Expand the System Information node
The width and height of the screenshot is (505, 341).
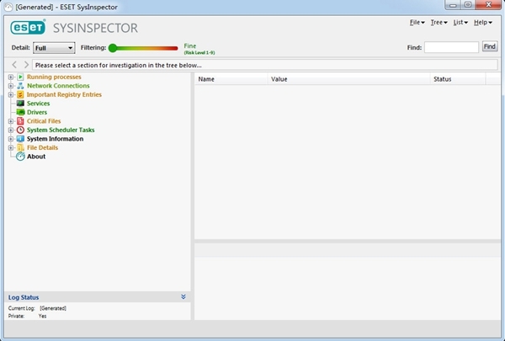click(11, 139)
